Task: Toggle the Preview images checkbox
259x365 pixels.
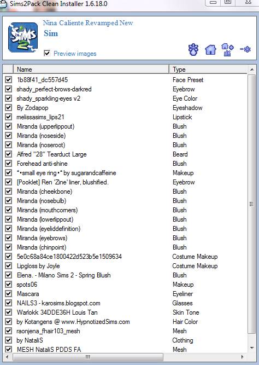Action: [47, 53]
